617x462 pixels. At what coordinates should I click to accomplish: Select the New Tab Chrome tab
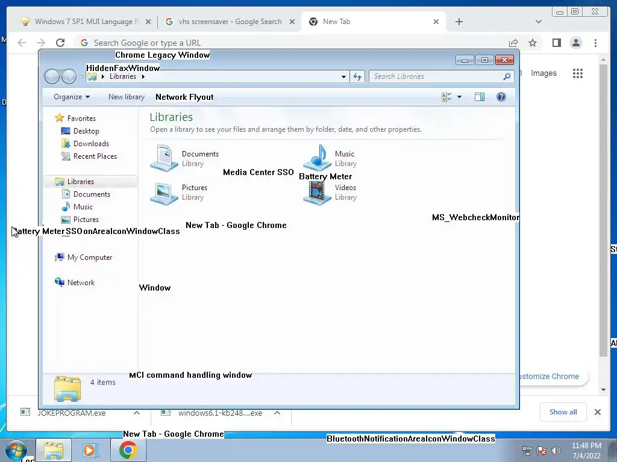(370, 22)
